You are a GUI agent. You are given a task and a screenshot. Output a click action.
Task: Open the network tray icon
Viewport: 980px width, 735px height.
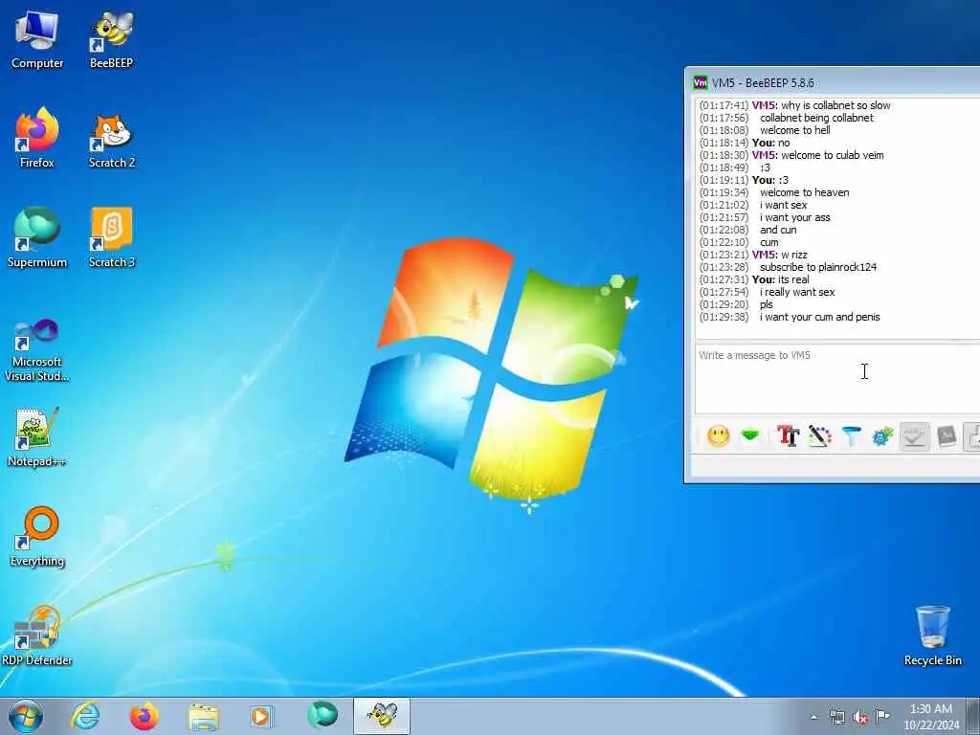[x=836, y=717]
